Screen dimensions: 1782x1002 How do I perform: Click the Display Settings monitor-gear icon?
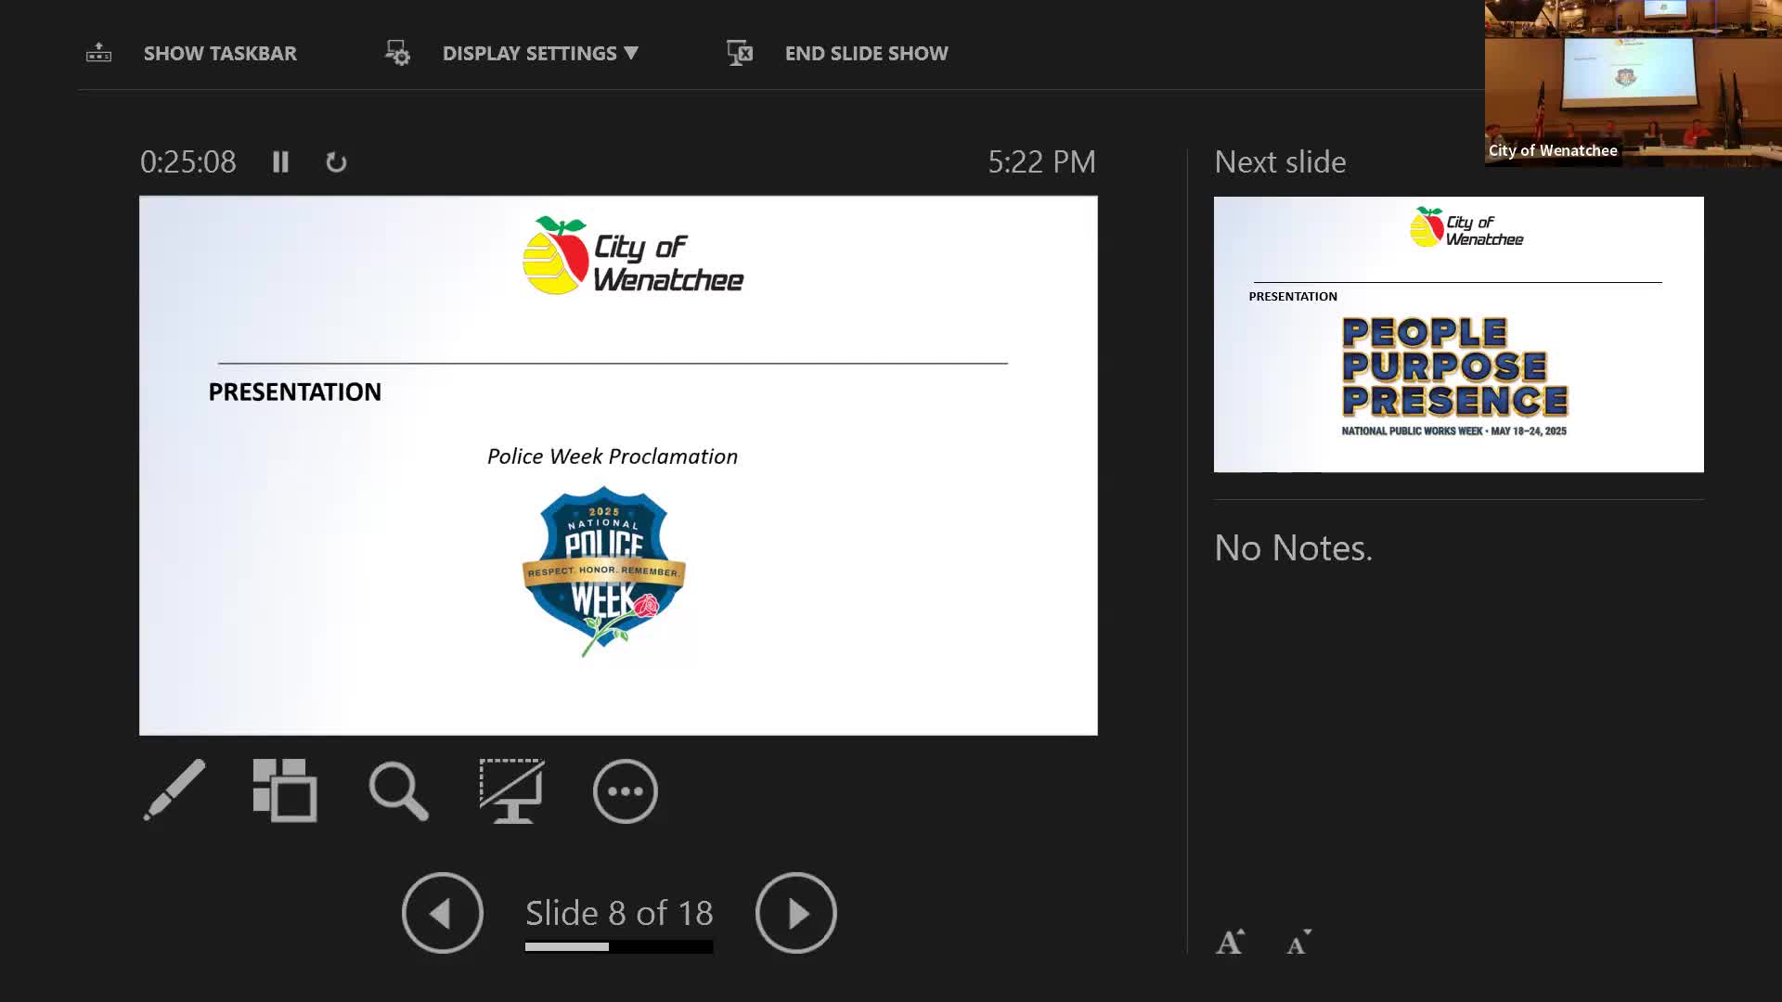397,53
